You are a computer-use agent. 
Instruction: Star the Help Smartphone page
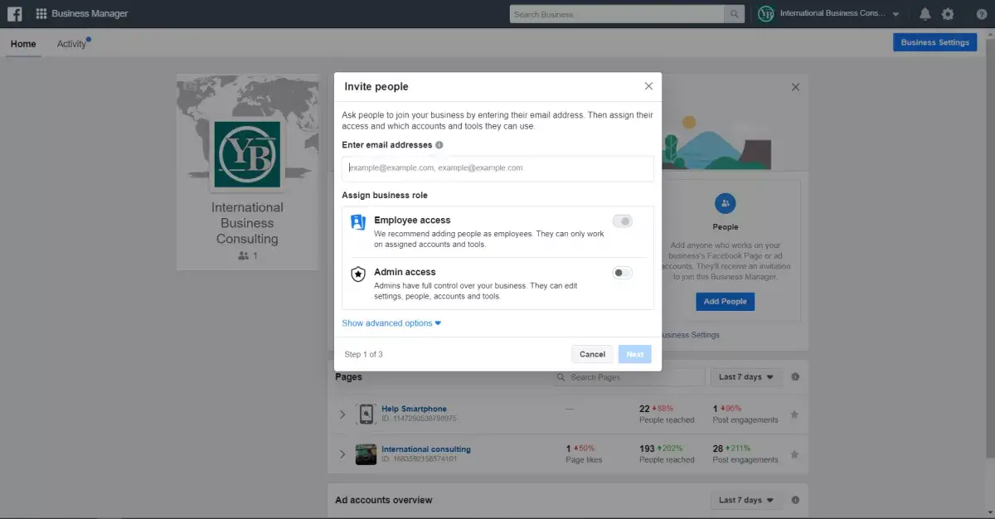(794, 415)
